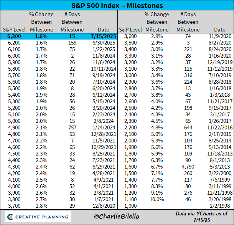Click the date 1/22/2025
Image resolution: width=234 pixels, height=225 pixels.
tap(104, 49)
